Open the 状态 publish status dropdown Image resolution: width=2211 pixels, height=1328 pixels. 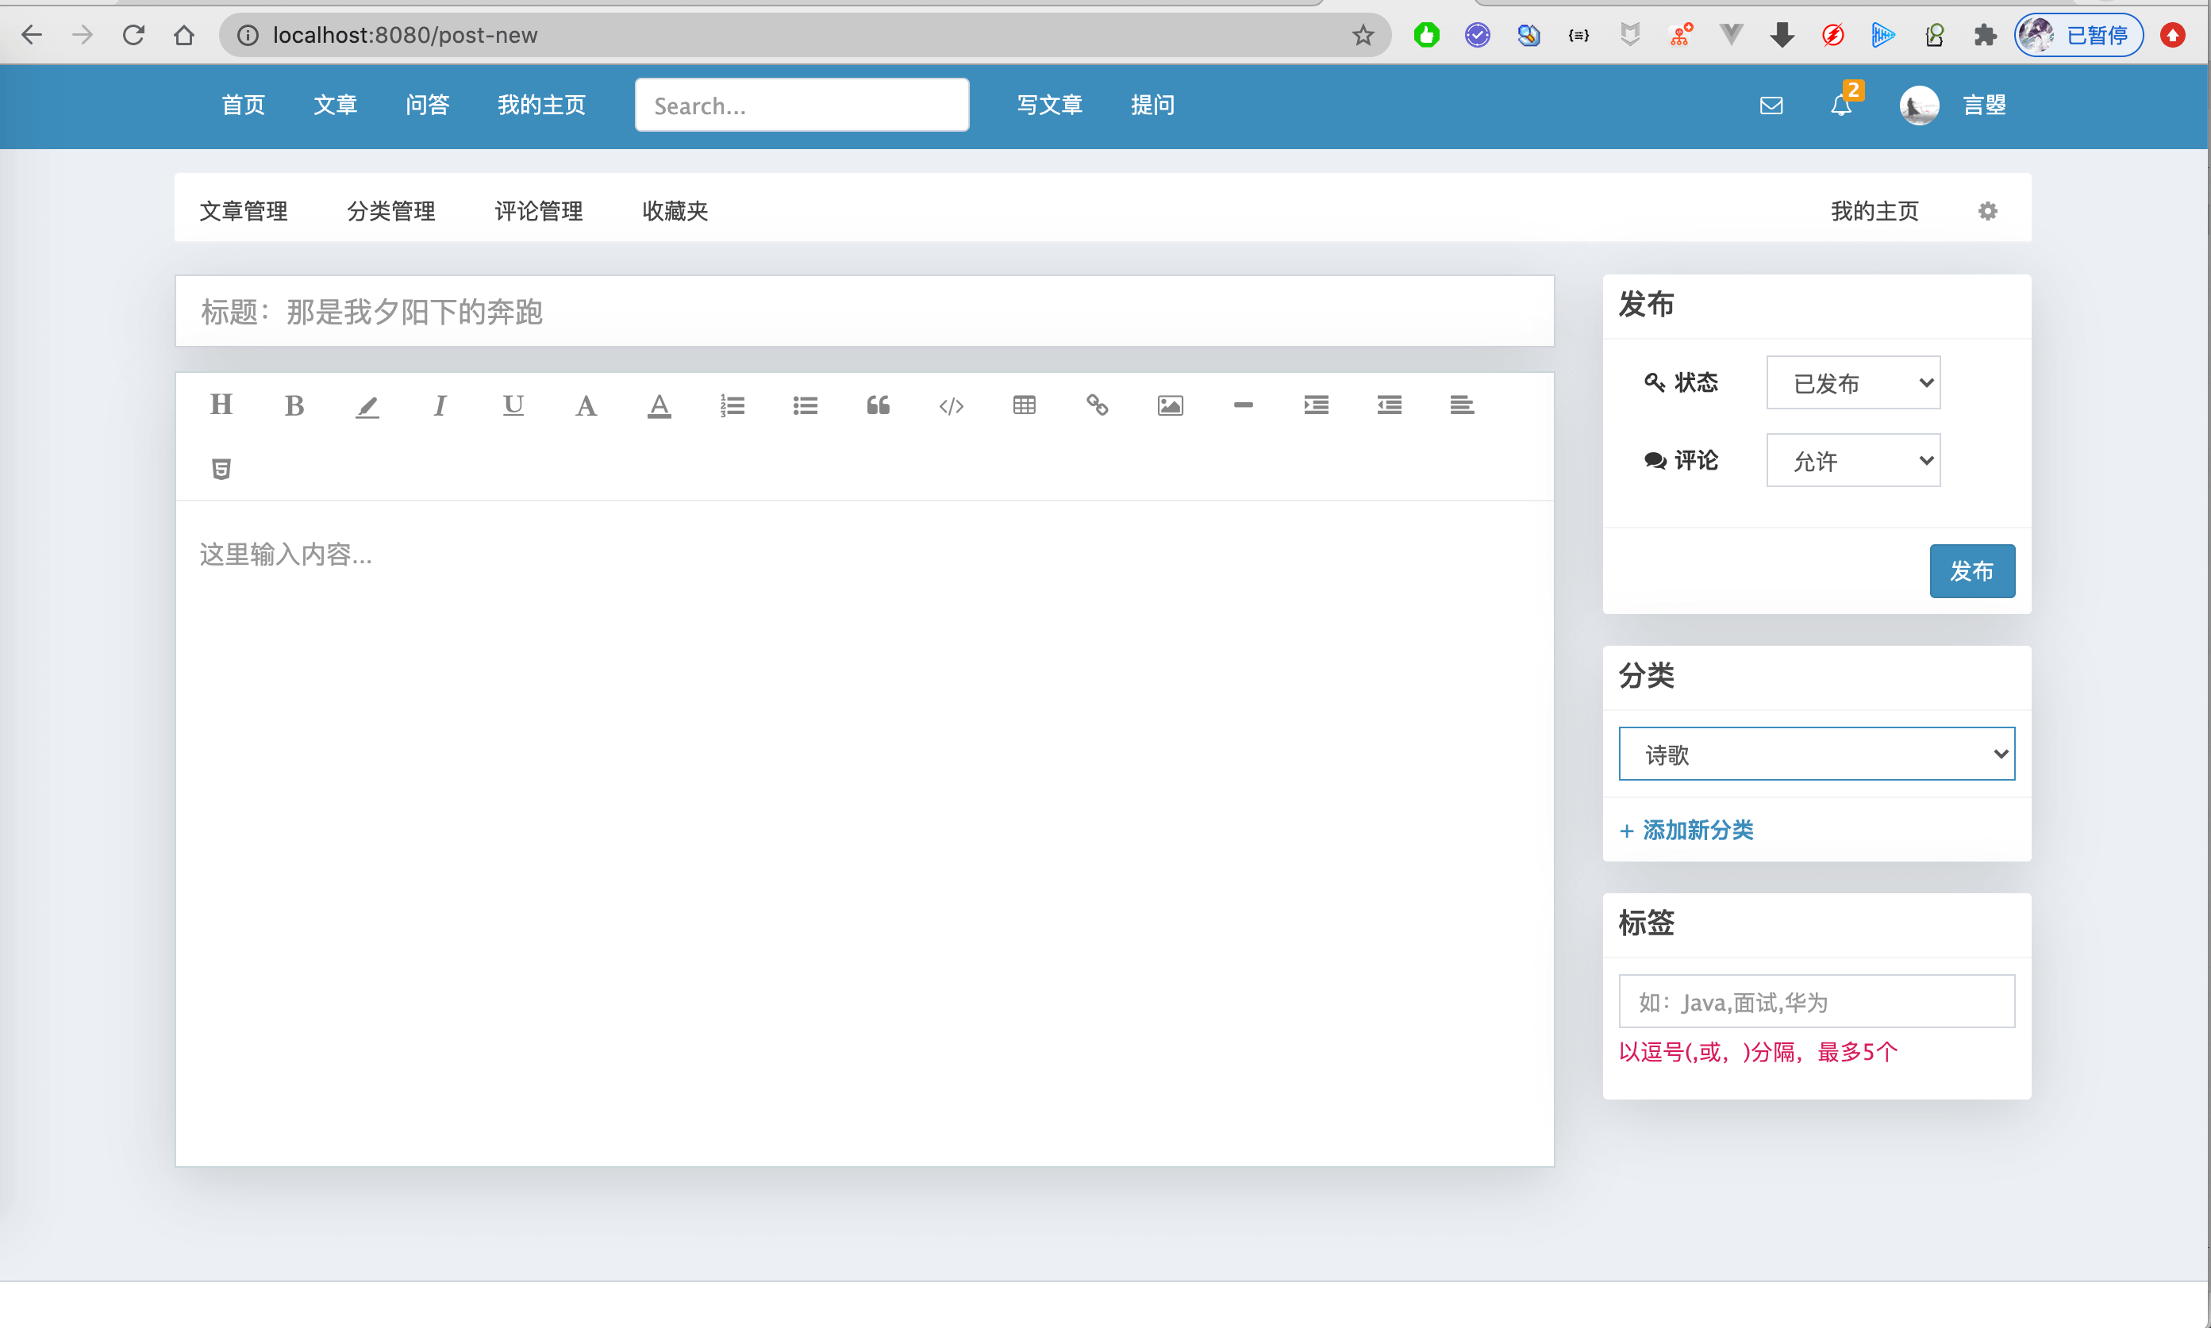click(1852, 382)
